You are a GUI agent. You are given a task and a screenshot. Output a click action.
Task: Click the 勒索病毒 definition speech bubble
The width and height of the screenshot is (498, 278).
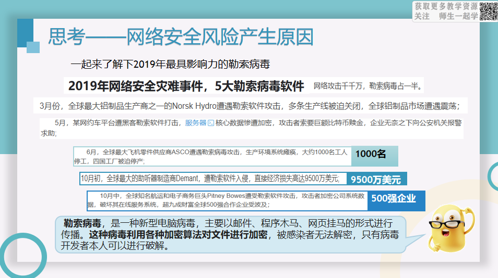tap(230, 234)
